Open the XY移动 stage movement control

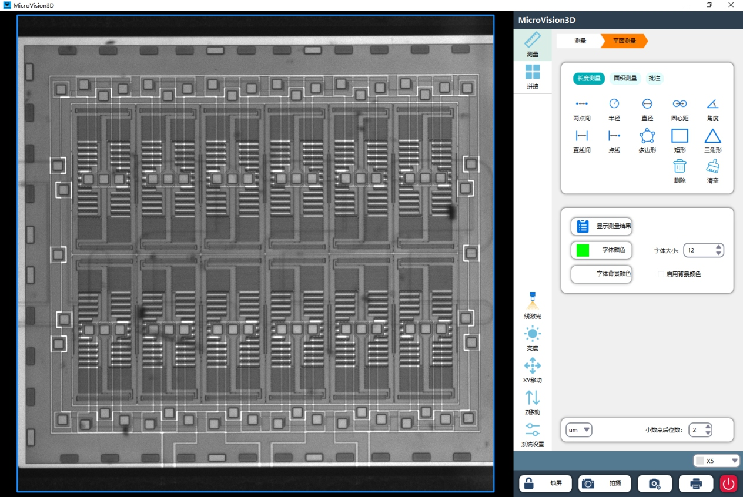tap(533, 370)
